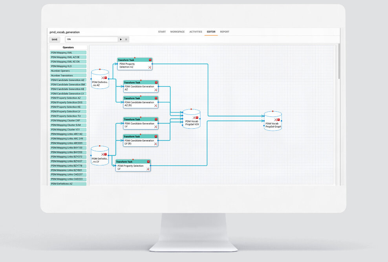The height and width of the screenshot is (262, 388).
Task: Delete the PDM Property Selection AZ task via its red minus icon
Action: pos(150,60)
